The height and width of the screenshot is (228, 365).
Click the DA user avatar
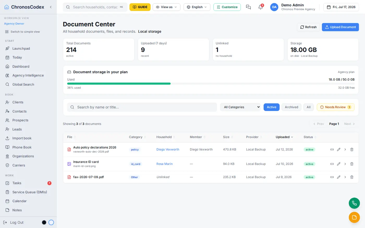click(x=274, y=7)
